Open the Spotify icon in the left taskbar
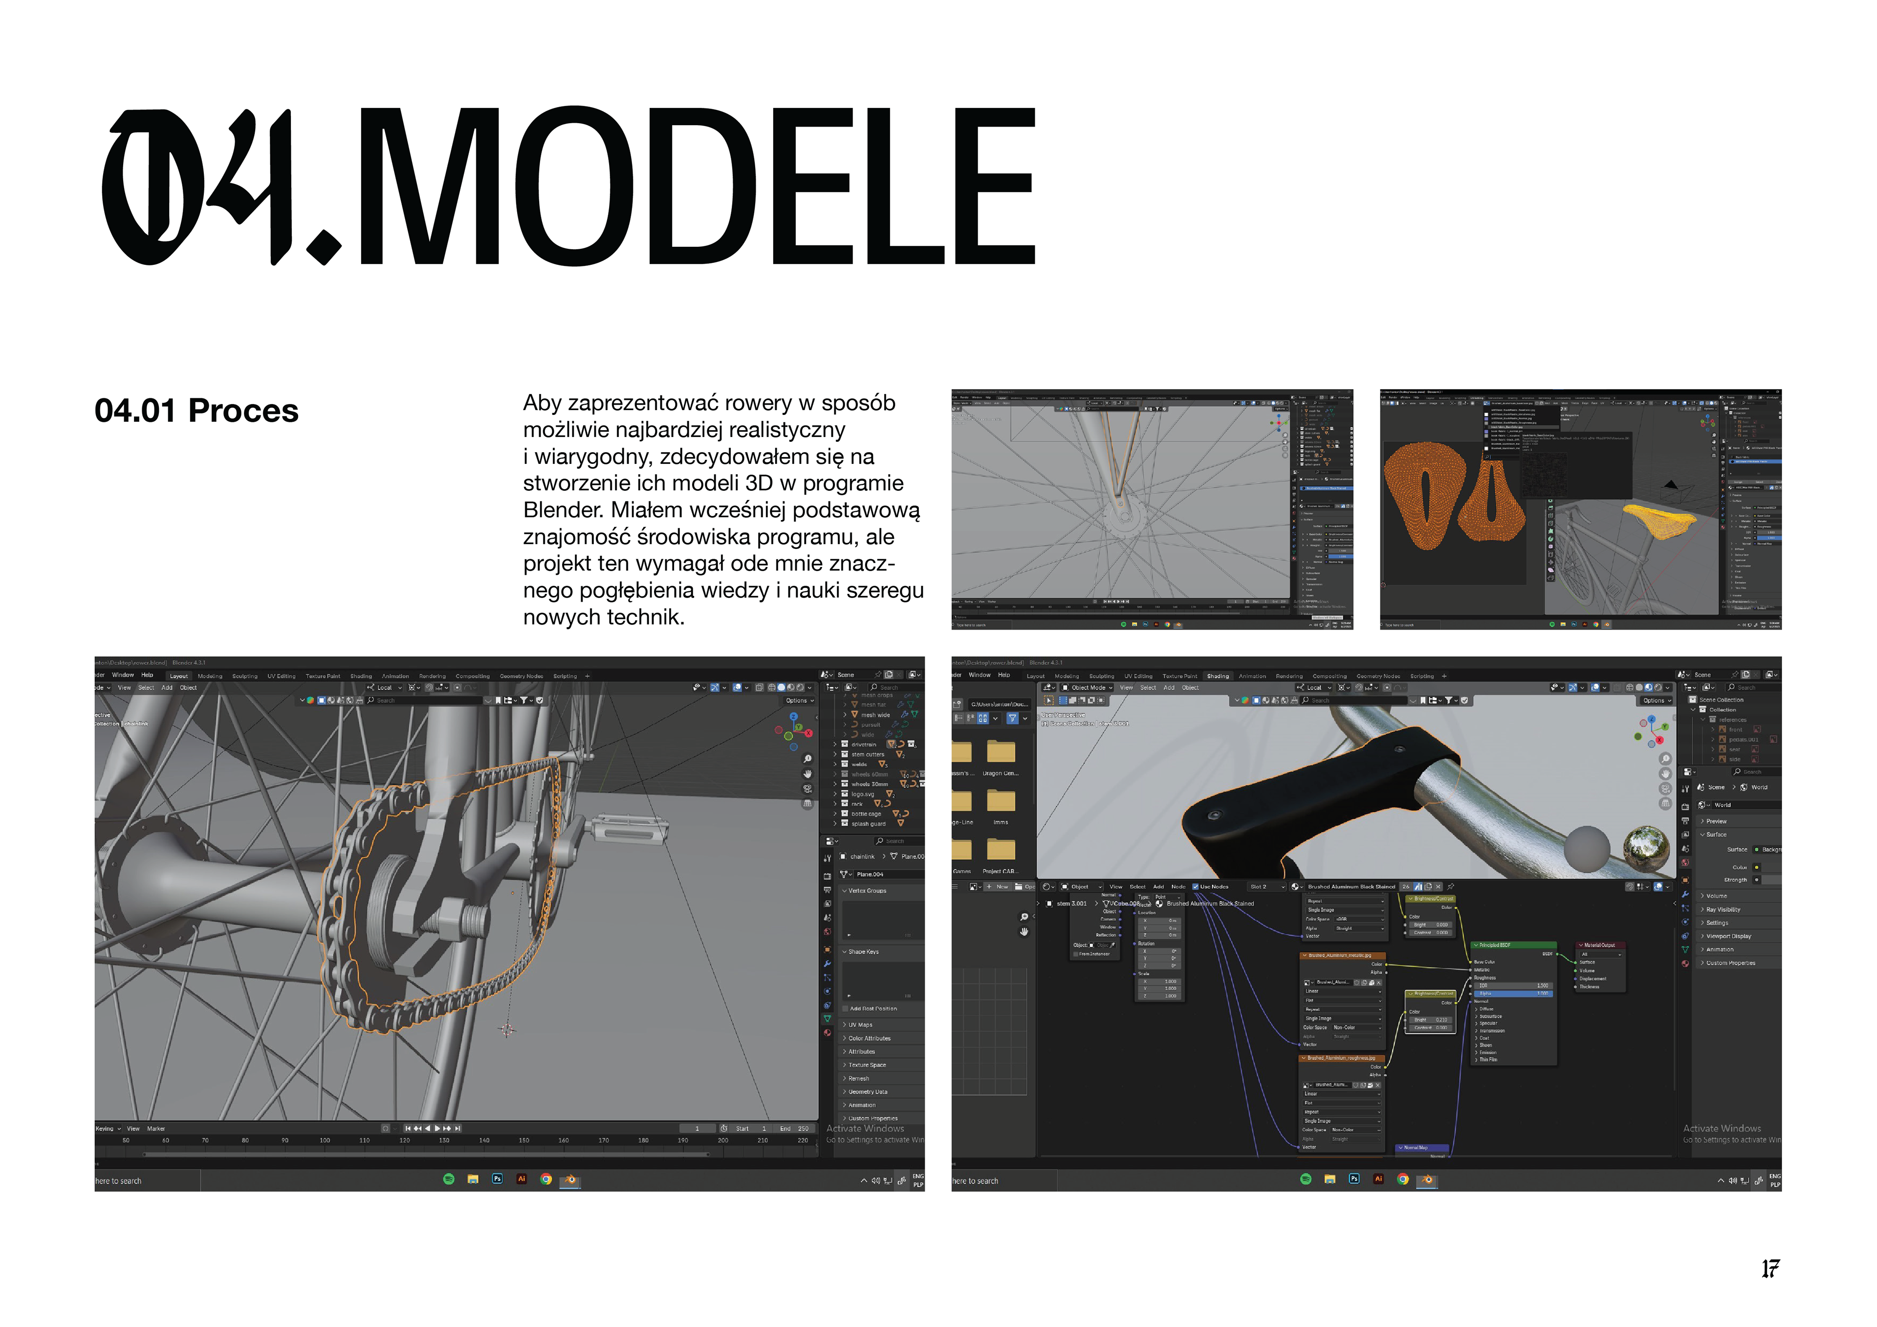This screenshot has width=1877, height=1327. coord(448,1179)
